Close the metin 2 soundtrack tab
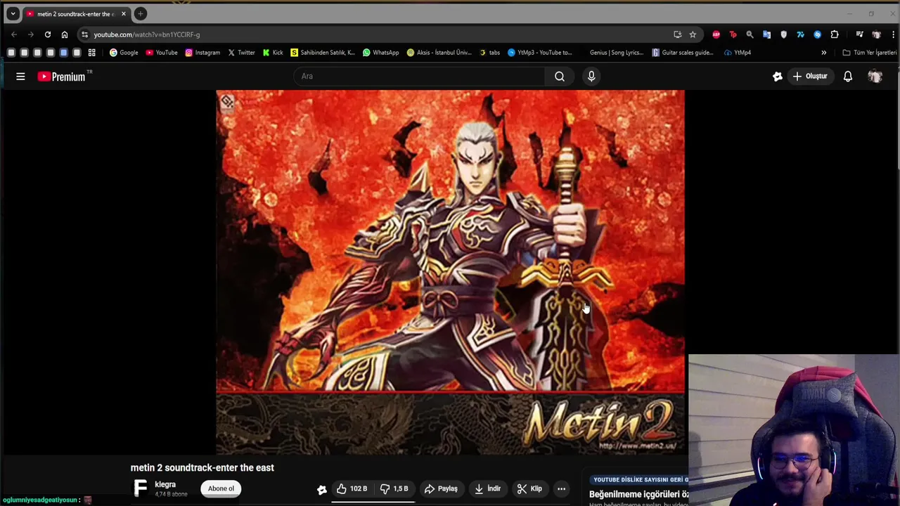The image size is (900, 506). (123, 14)
